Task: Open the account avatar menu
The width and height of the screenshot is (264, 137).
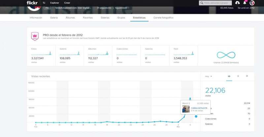Action: point(252,3)
